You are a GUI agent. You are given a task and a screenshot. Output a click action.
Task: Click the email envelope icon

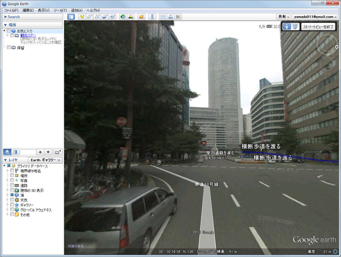click(163, 17)
